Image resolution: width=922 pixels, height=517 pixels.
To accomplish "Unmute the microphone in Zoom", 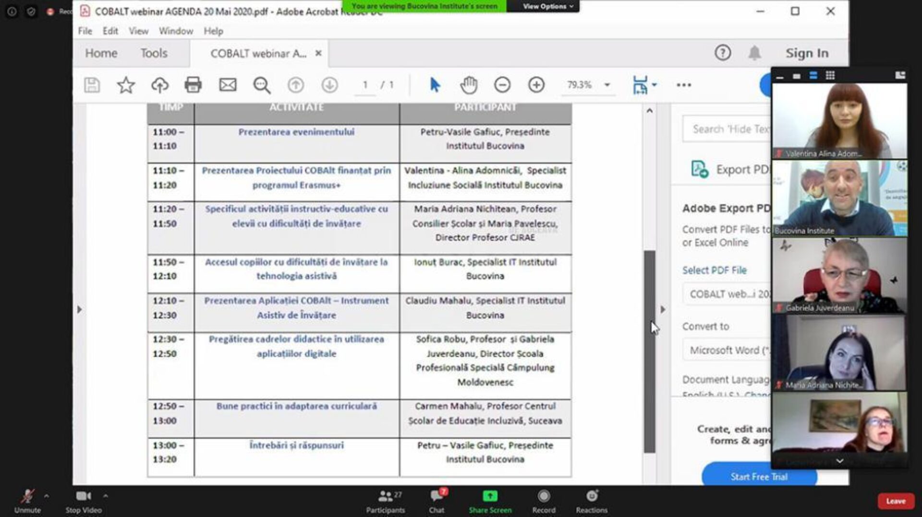I will 27,500.
